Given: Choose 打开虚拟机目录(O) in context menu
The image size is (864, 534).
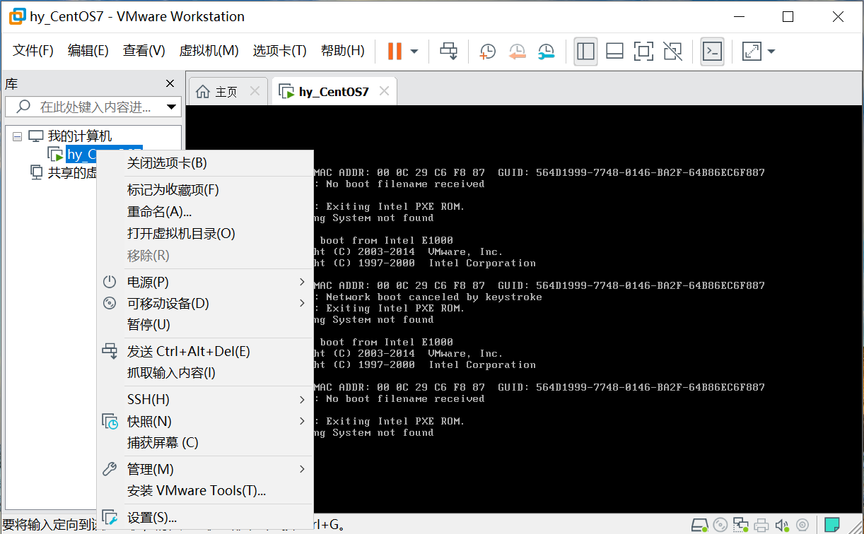Looking at the screenshot, I should coord(205,234).
